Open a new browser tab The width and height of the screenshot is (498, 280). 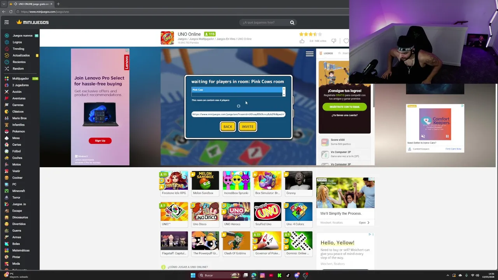pyautogui.click(x=58, y=4)
